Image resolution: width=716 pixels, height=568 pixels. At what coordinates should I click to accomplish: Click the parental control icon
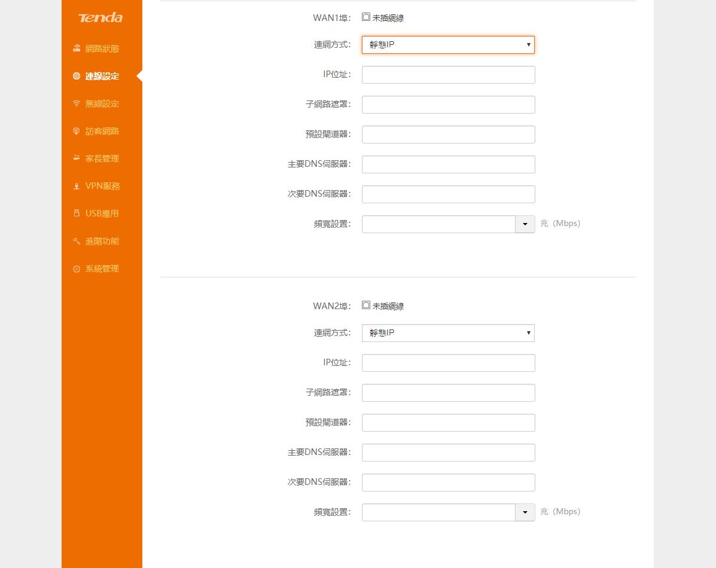pyautogui.click(x=76, y=158)
